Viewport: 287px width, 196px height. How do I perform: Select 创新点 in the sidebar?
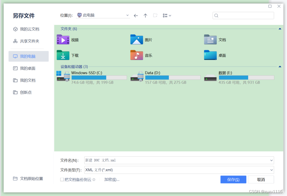click(x=29, y=92)
